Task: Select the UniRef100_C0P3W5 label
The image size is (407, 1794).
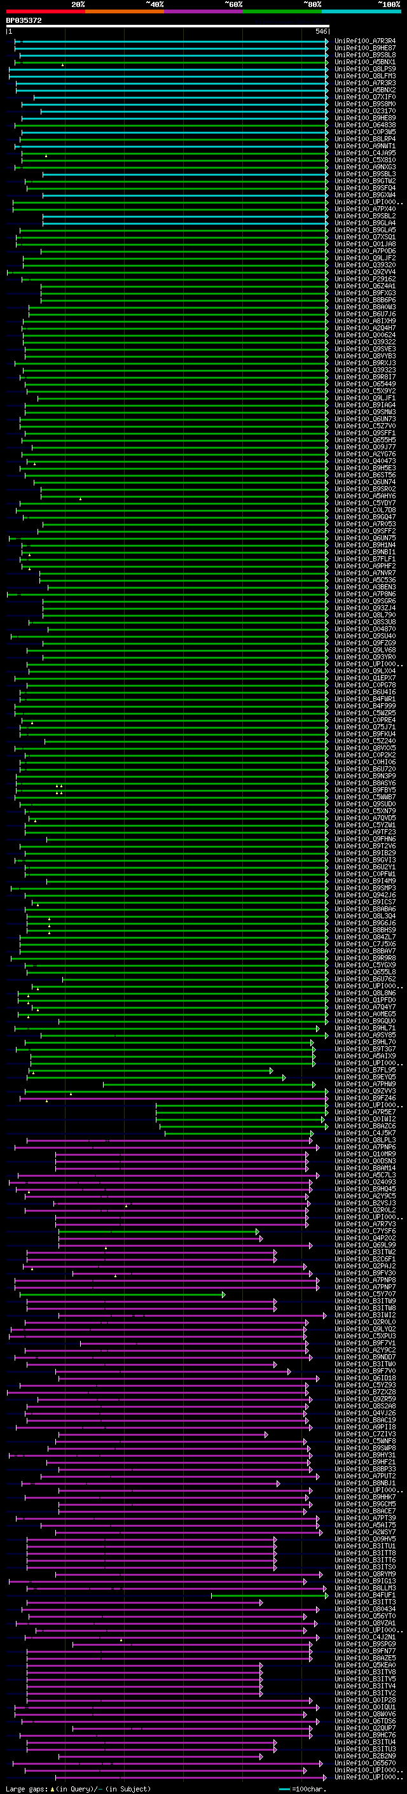Action: tap(365, 132)
